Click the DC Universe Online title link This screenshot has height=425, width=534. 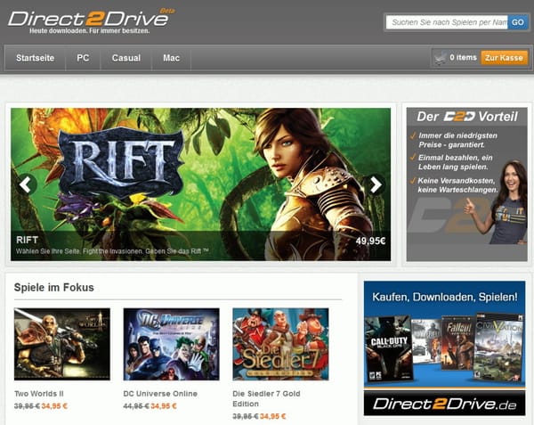click(160, 394)
